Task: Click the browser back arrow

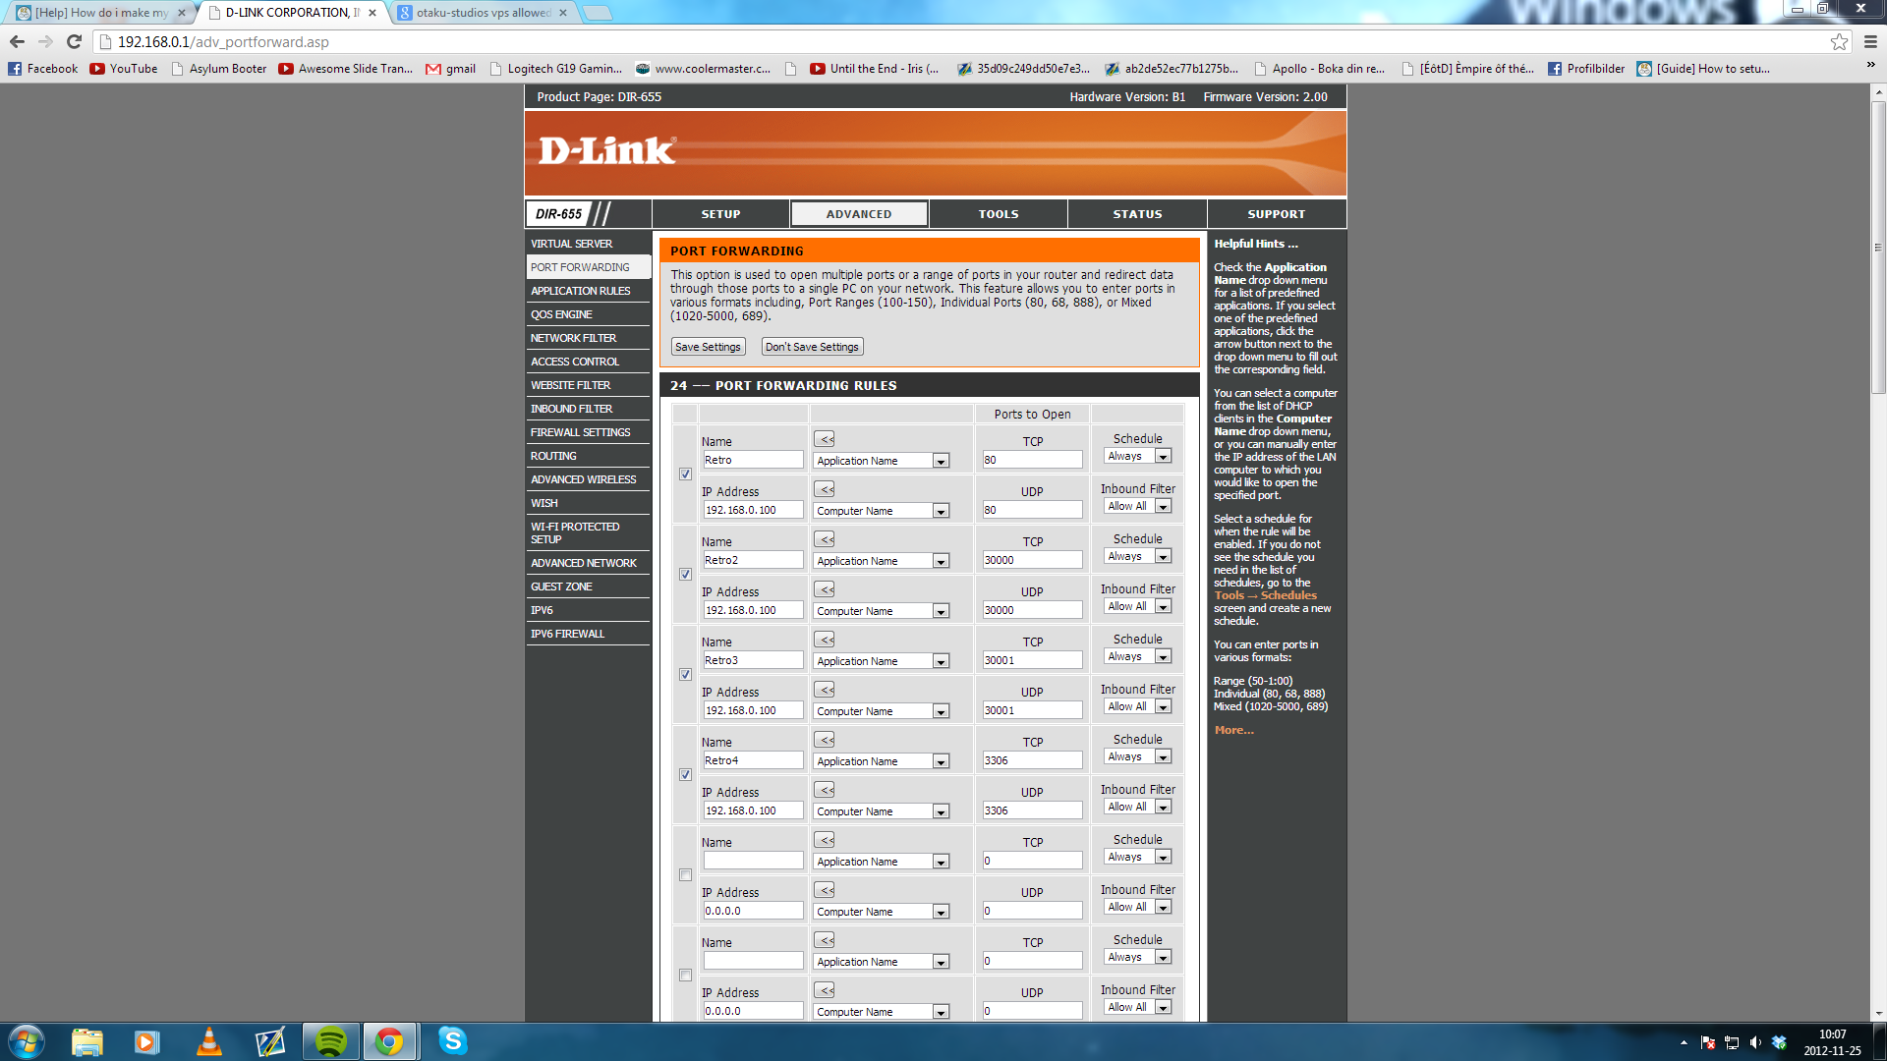Action: click(x=17, y=41)
